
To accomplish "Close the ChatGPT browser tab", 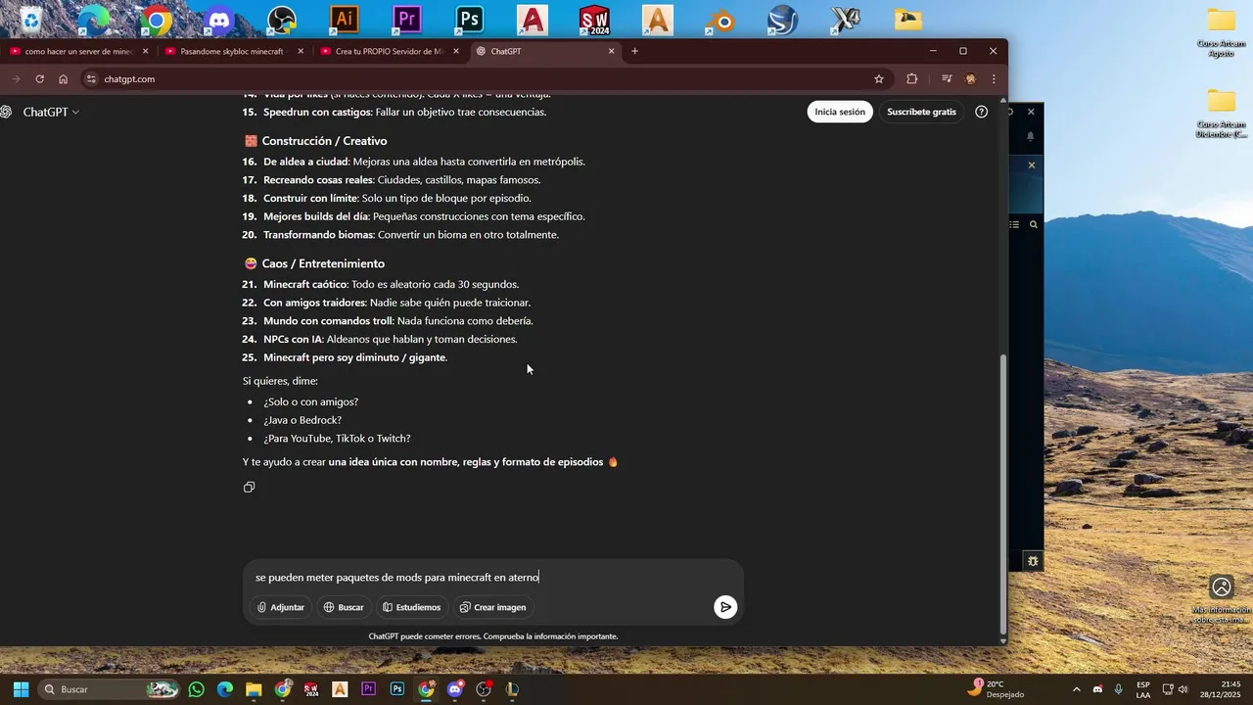I will pos(612,51).
